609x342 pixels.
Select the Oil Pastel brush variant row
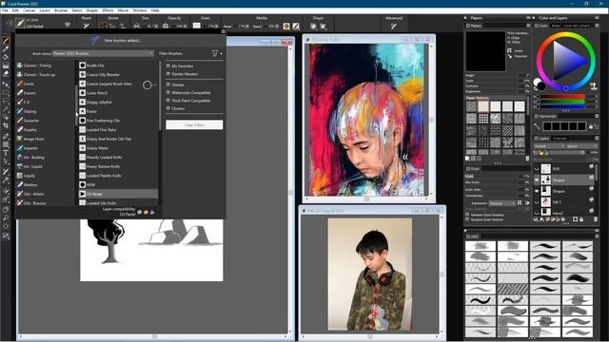[118, 194]
